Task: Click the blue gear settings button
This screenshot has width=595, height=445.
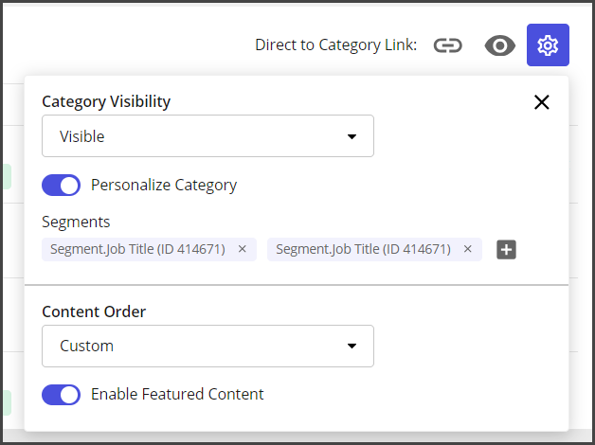Action: 548,45
